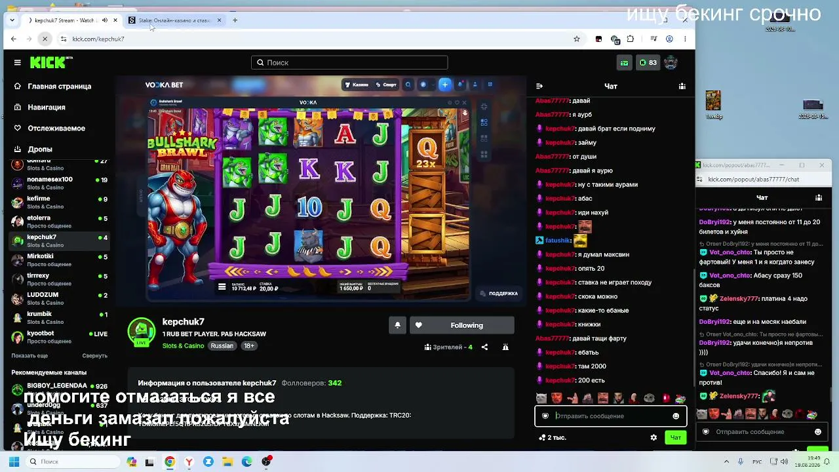
Task: Open chat users list icon
Action: tap(682, 86)
